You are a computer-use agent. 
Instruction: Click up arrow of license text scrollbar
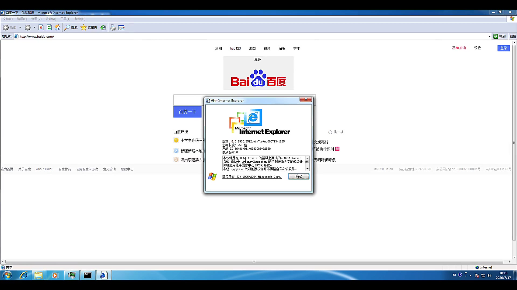(307, 158)
